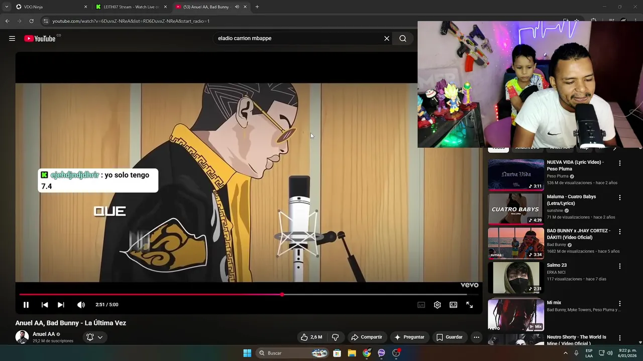Open the NUEVA VIDA thumbnail
The image size is (643, 361).
click(x=516, y=174)
